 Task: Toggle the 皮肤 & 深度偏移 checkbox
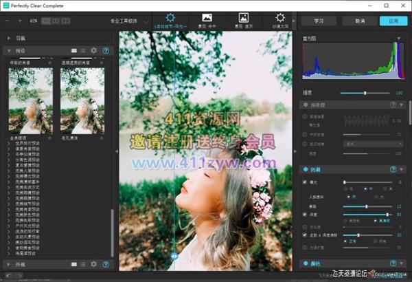(x=305, y=235)
